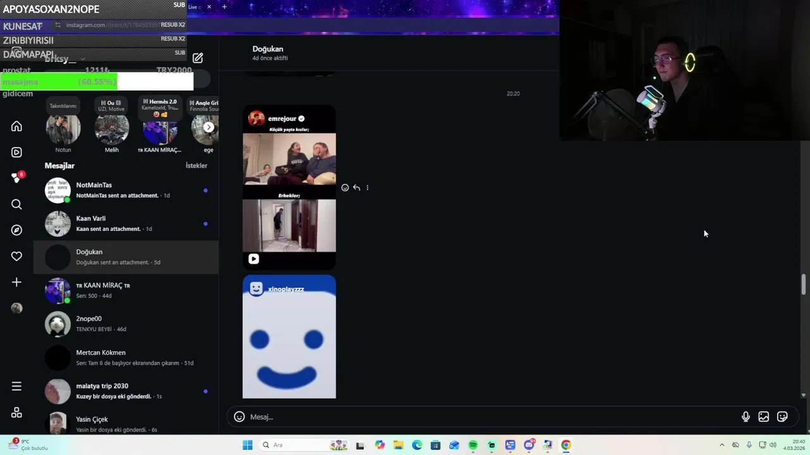The height and width of the screenshot is (455, 810).
Task: Open Spotify from taskbar
Action: click(x=473, y=445)
